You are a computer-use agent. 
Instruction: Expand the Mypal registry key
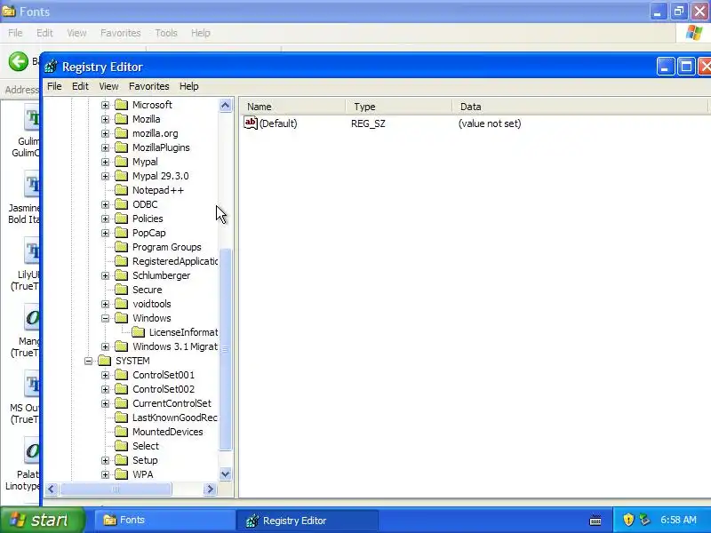pyautogui.click(x=105, y=162)
